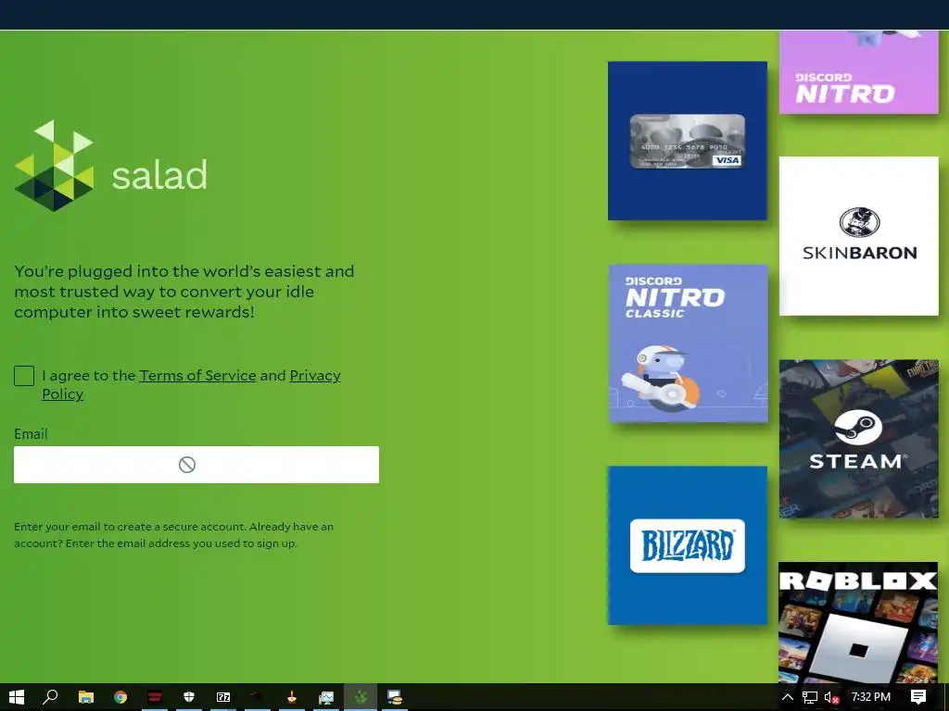
Task: Select the Blizzard reward card
Action: [x=688, y=545]
